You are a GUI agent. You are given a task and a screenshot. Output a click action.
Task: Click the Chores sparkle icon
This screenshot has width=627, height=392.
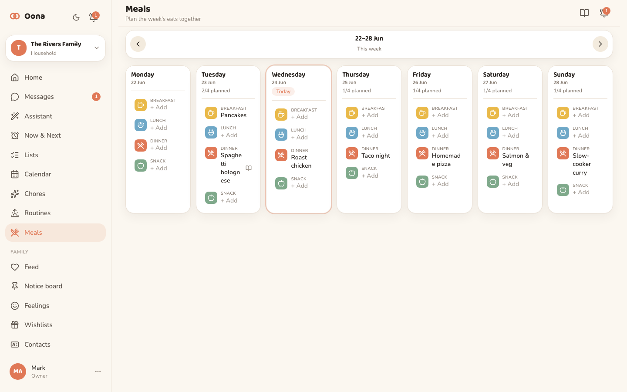click(x=15, y=194)
